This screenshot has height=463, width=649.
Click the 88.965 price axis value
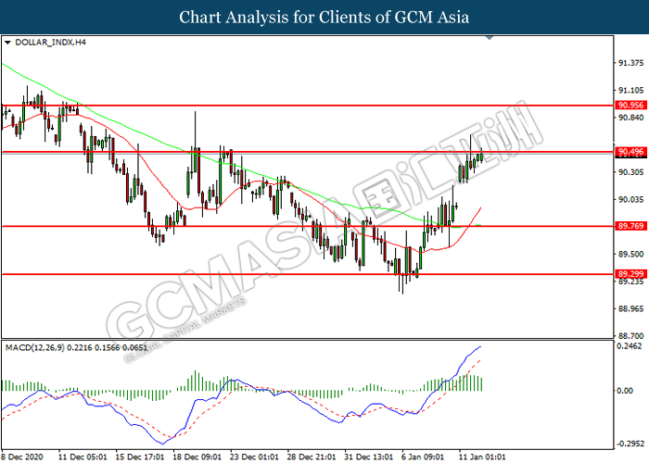(x=630, y=308)
